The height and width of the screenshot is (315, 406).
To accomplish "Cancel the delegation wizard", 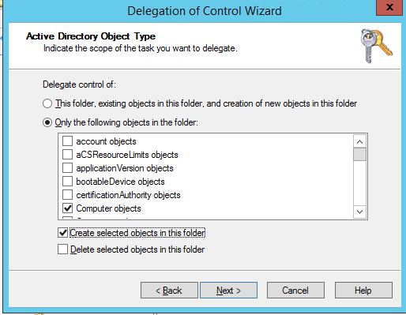I will (295, 291).
